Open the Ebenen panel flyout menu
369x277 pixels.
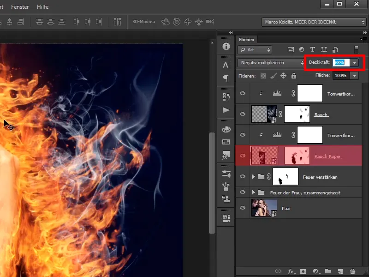[363, 39]
